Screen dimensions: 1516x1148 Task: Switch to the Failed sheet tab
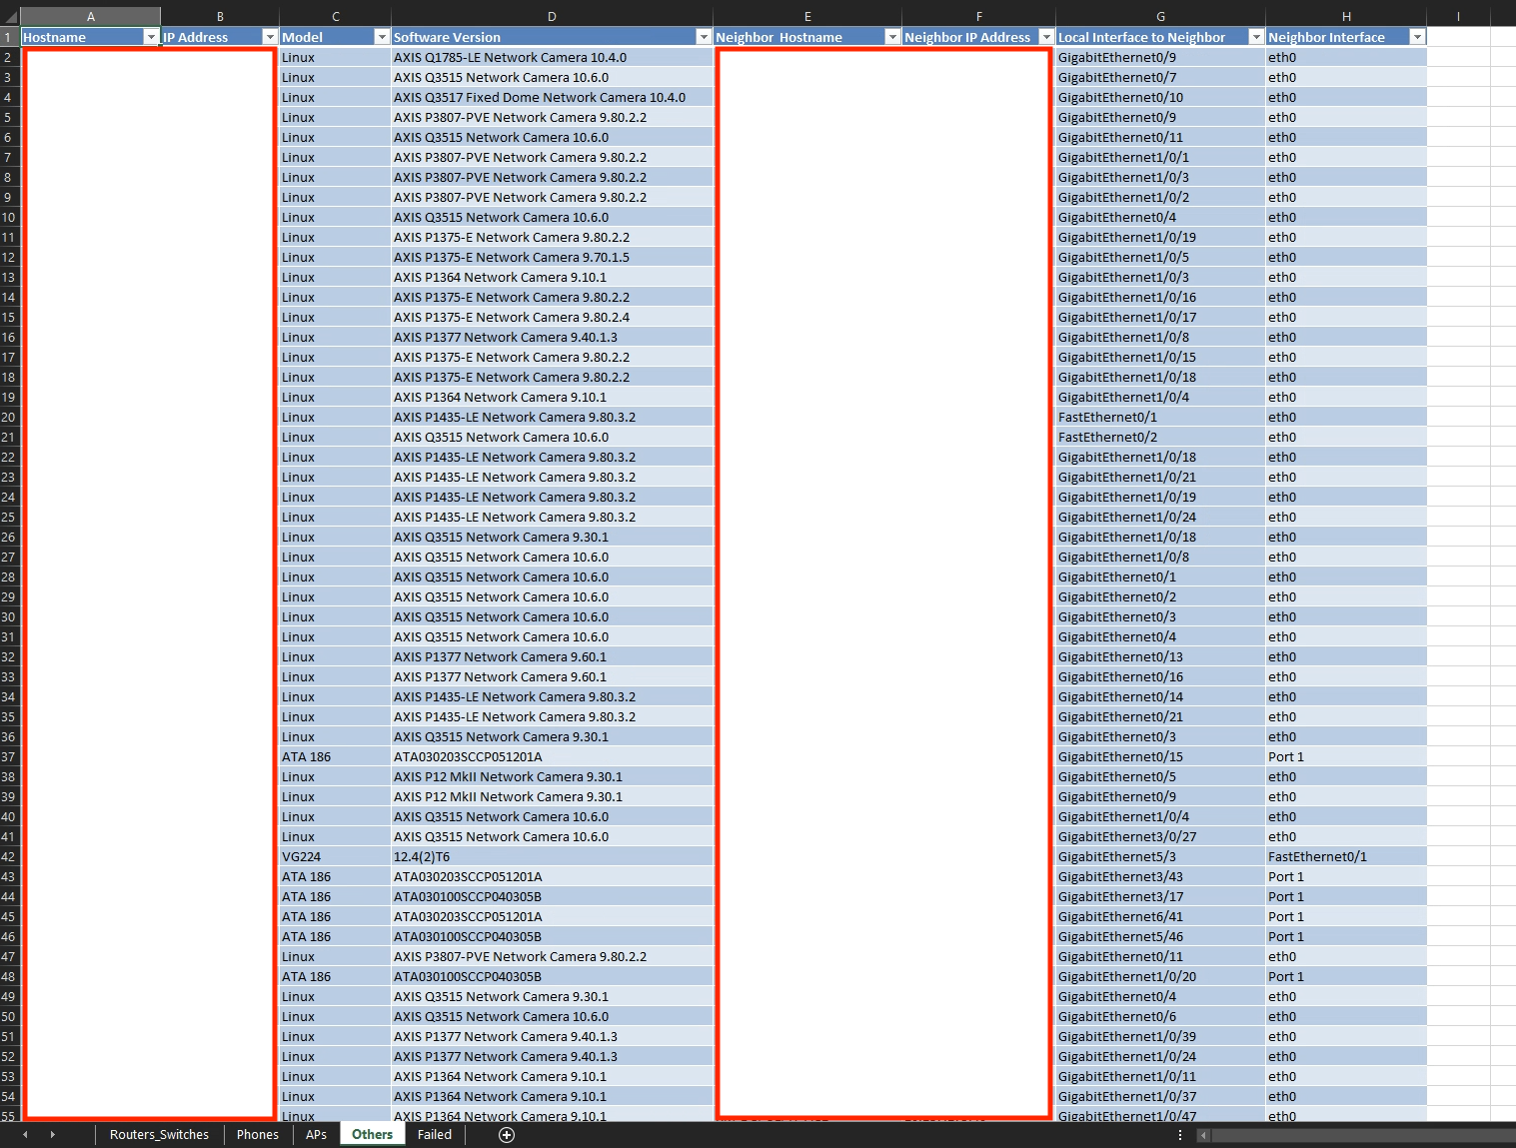click(x=434, y=1134)
